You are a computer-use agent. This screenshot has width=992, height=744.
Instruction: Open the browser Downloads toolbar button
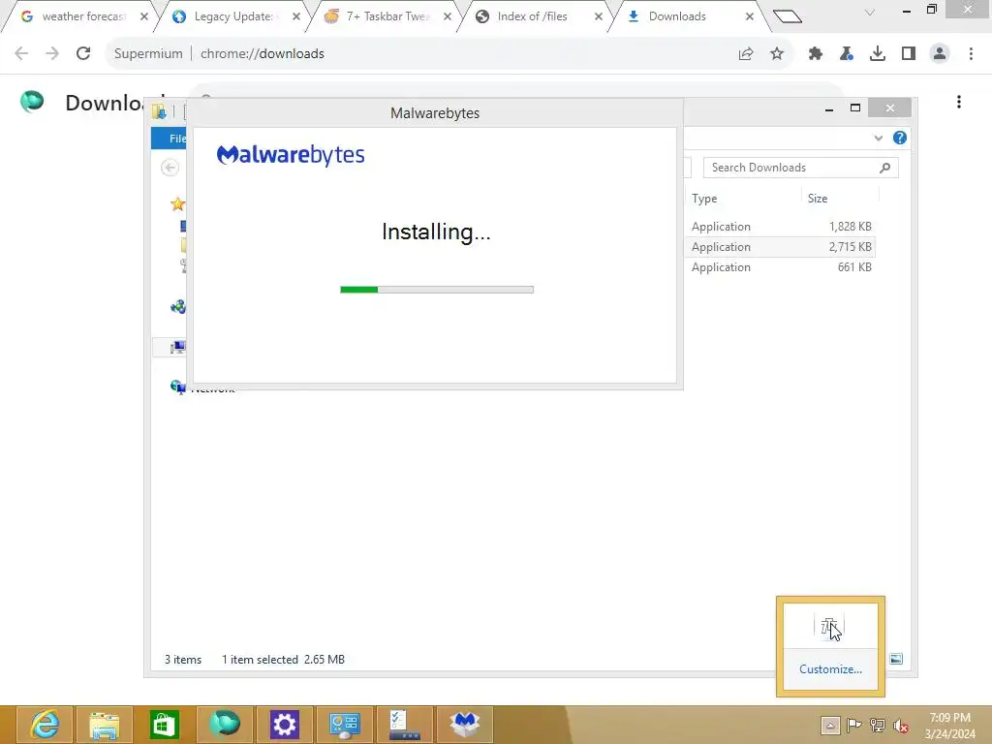point(878,54)
